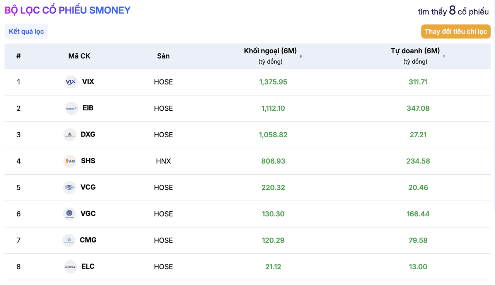The height and width of the screenshot is (285, 495).
Task: Select SHS proprietary value 234.58
Action: [418, 161]
